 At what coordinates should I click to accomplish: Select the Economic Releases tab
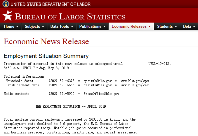(131, 26)
